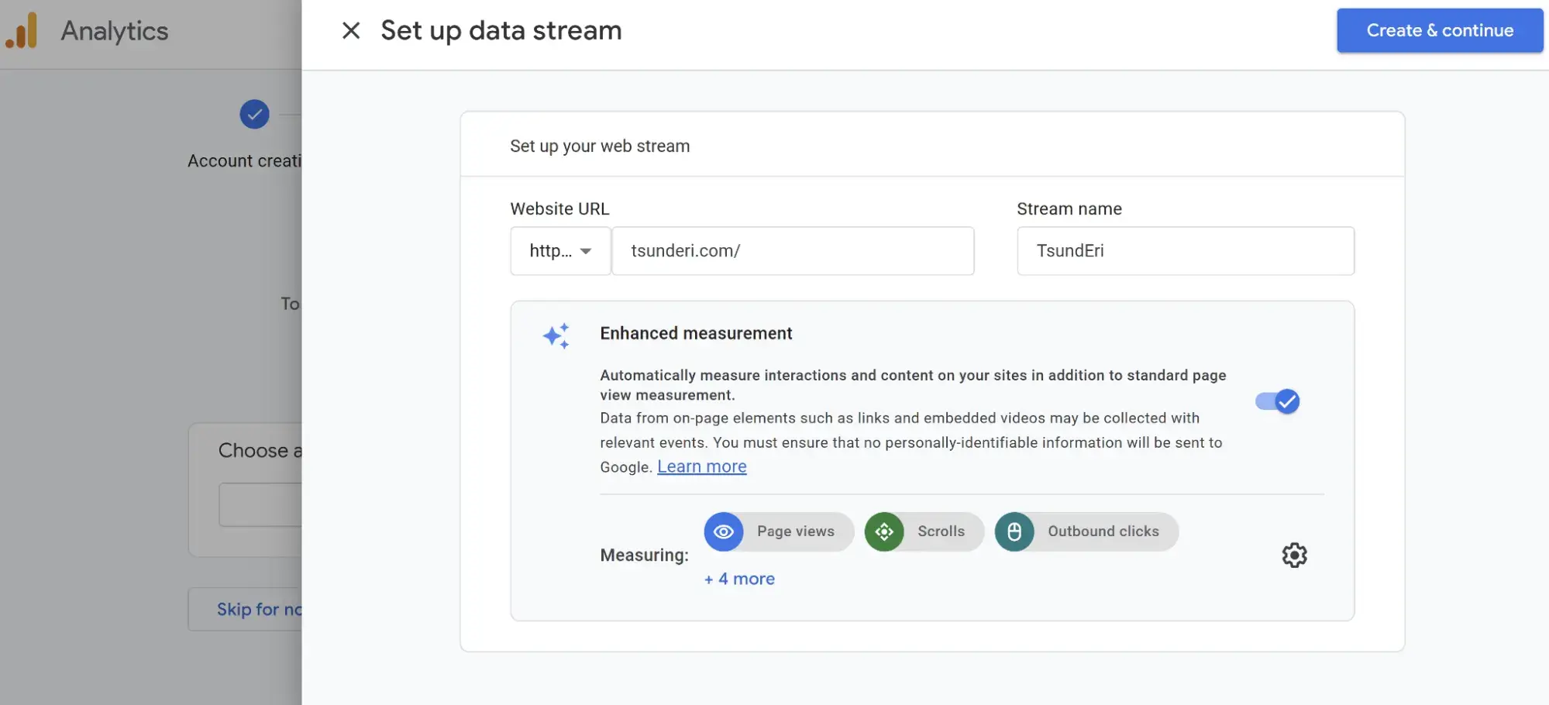Click the Google Analytics logo icon
Viewport: 1549px width, 705px height.
[x=22, y=31]
